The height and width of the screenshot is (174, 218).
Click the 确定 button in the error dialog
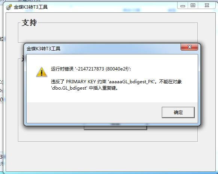pyautogui.click(x=178, y=112)
